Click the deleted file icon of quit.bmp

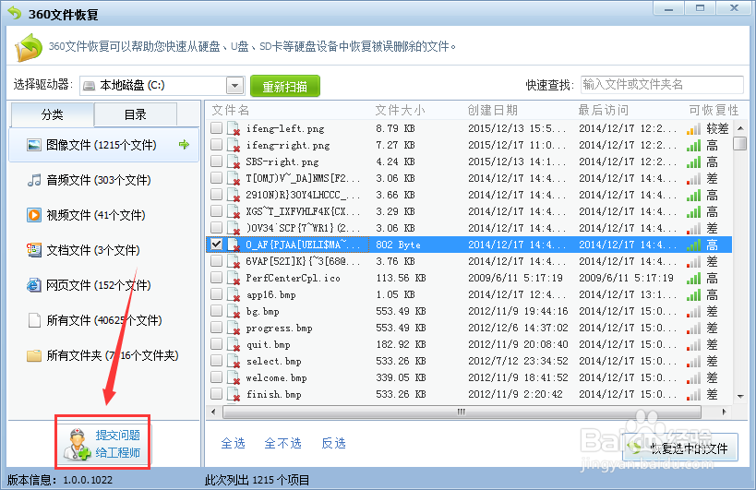234,344
